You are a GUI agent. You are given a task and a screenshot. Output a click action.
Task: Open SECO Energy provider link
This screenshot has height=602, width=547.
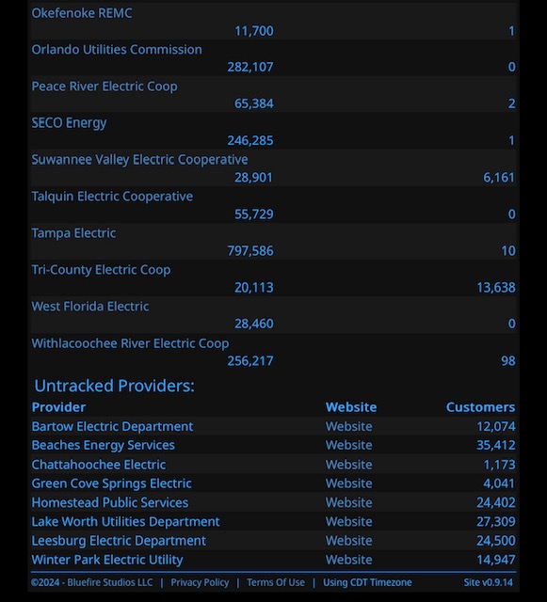(69, 123)
